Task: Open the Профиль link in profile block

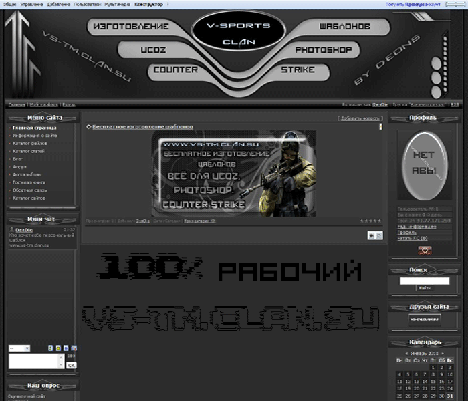Action: coord(406,232)
